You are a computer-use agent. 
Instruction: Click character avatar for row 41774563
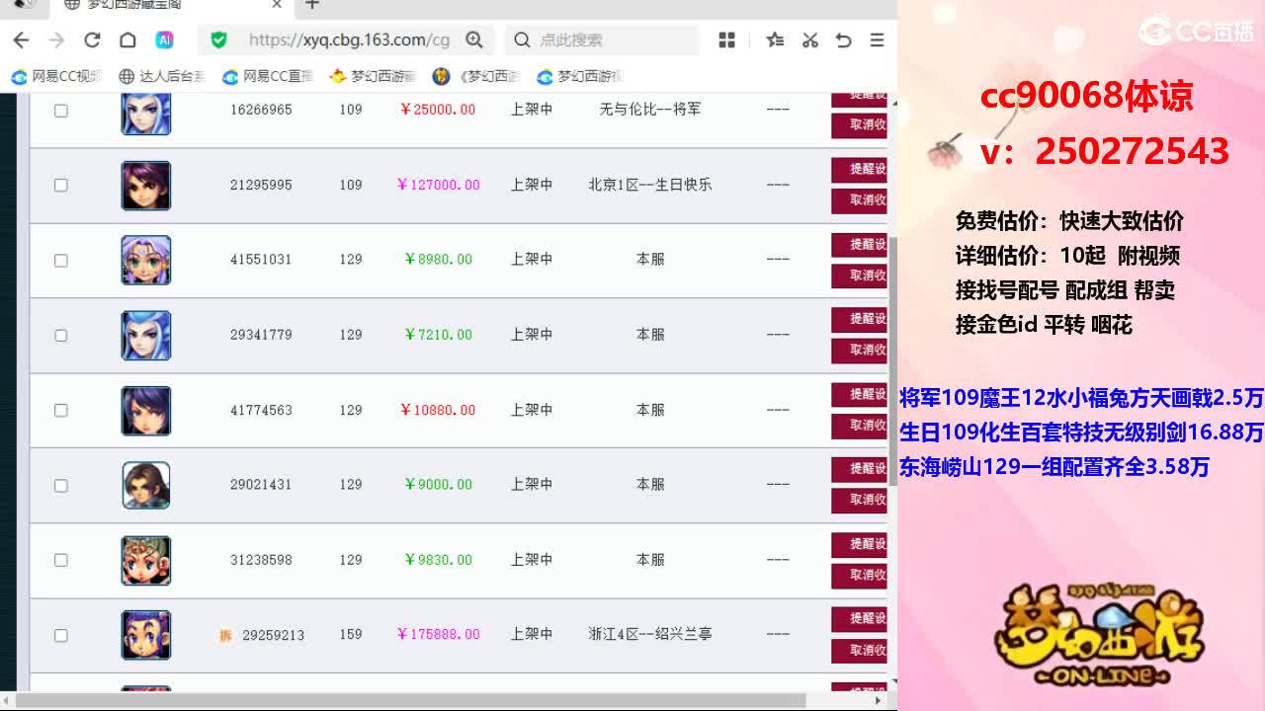tap(146, 411)
